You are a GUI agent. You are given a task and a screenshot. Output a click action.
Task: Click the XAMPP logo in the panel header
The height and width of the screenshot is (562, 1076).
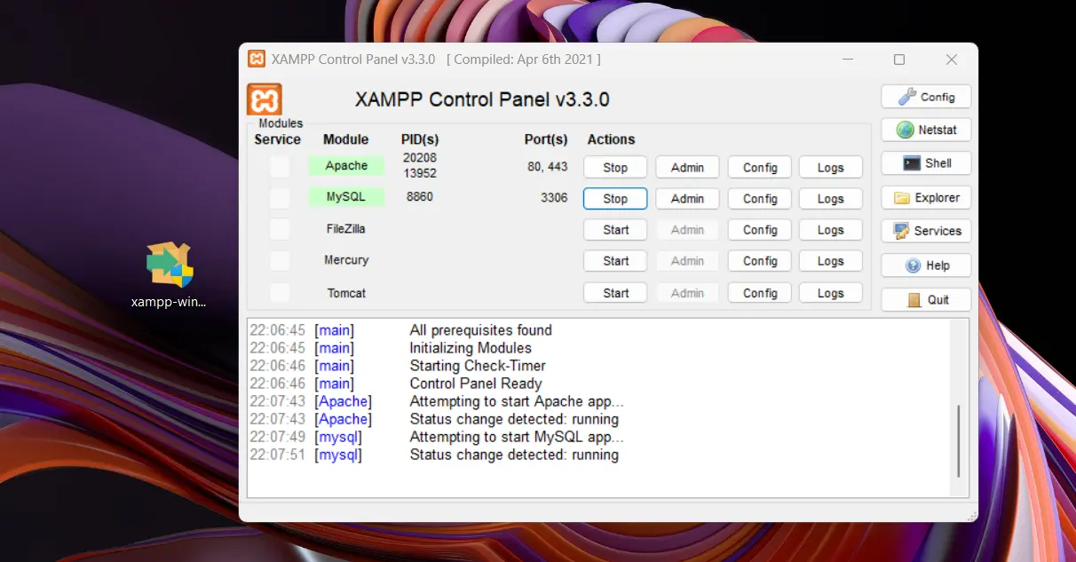coord(265,99)
